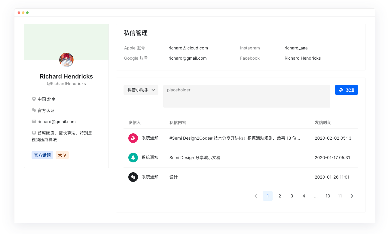Click the 发信时间 column header
The height and width of the screenshot is (234, 391).
coord(323,123)
